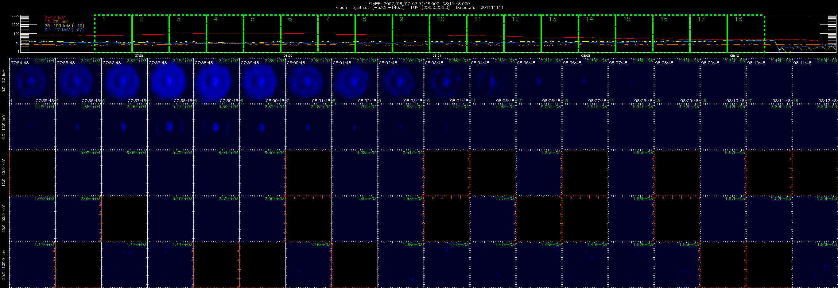Click the '2.53E+03' peak value label
This screenshot has width=838, height=288.
click(827, 61)
